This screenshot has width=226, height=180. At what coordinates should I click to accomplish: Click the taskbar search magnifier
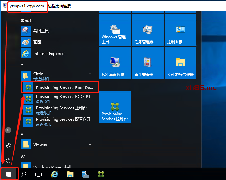point(23,174)
